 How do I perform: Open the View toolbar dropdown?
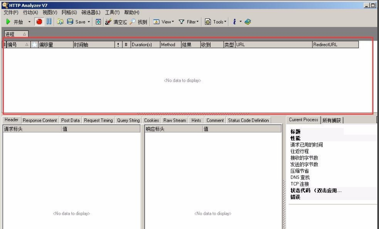pos(164,22)
